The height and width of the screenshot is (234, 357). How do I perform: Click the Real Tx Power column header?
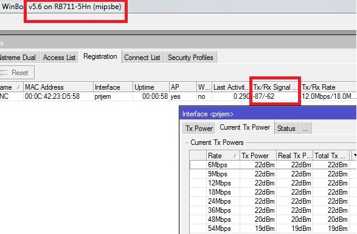(294, 156)
